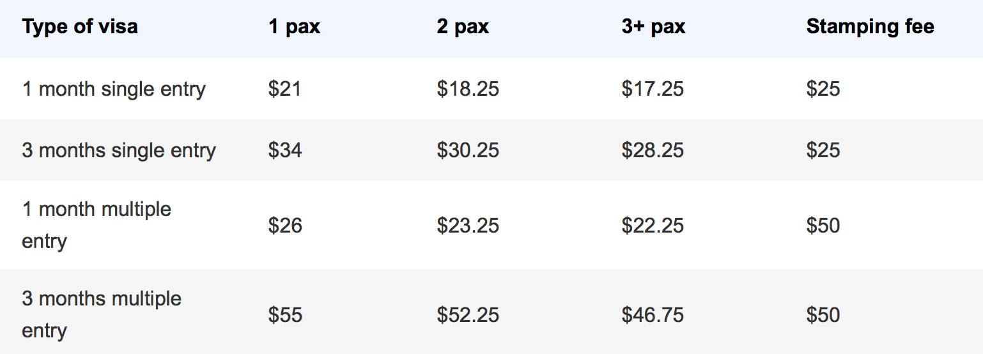Click the $23.25 price cell
This screenshot has height=354, width=983.
point(468,226)
